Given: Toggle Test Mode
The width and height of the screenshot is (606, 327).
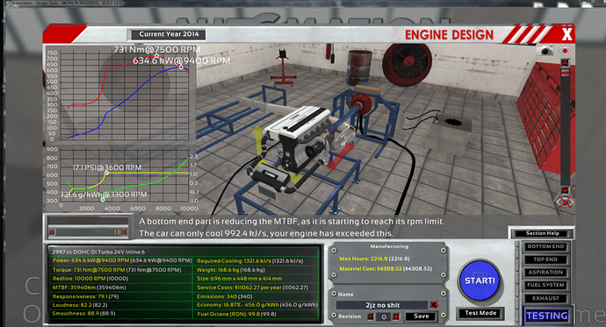Looking at the screenshot, I should click(480, 313).
